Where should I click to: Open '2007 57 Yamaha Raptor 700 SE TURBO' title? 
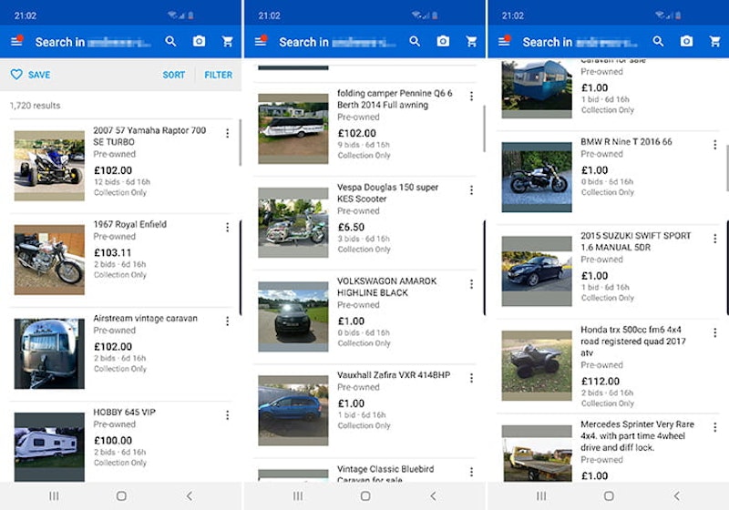(x=149, y=136)
